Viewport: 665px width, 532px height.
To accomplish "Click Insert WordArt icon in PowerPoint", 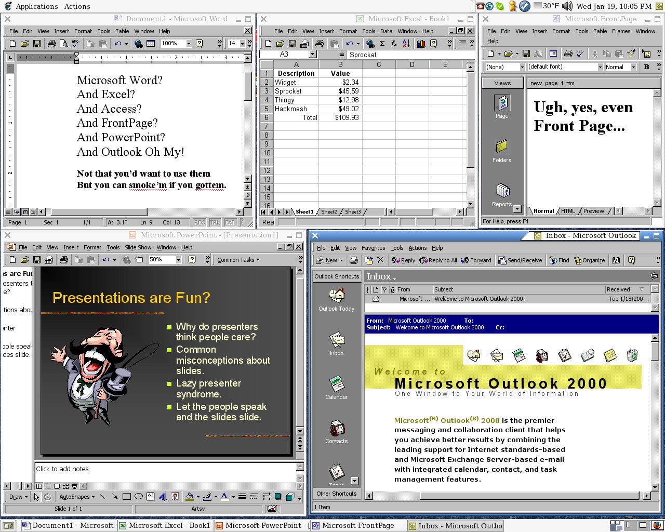I will tap(163, 497).
